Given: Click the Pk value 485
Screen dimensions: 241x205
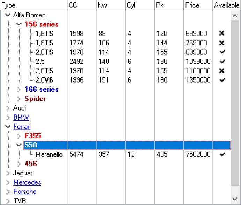Looking at the screenshot, I should click(x=162, y=154).
